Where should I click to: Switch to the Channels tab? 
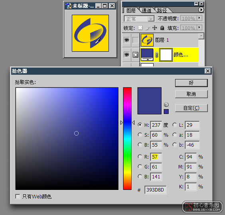146,10
